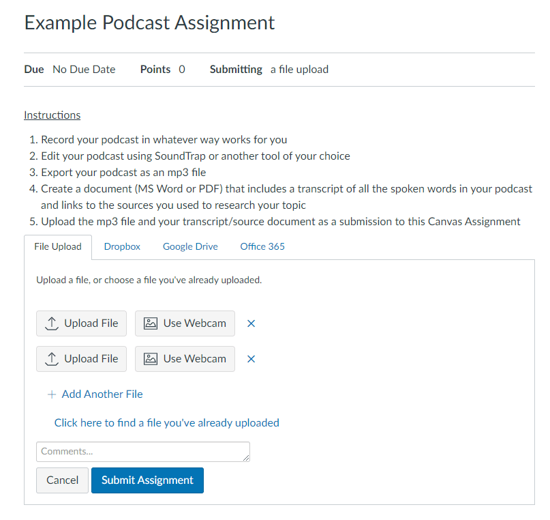The height and width of the screenshot is (520, 550).
Task: Find a previously uploaded file
Action: point(166,422)
